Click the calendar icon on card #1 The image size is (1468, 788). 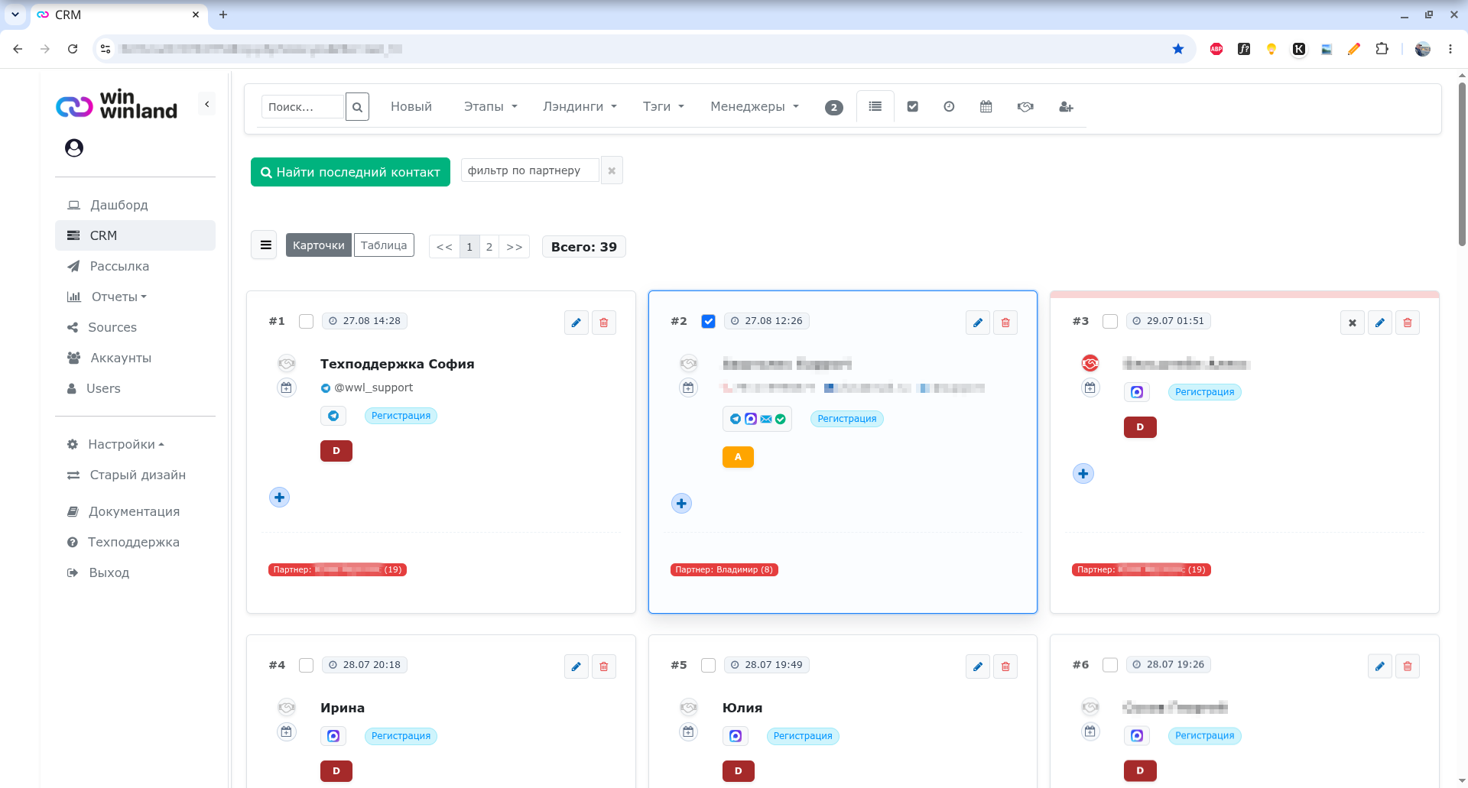(286, 388)
